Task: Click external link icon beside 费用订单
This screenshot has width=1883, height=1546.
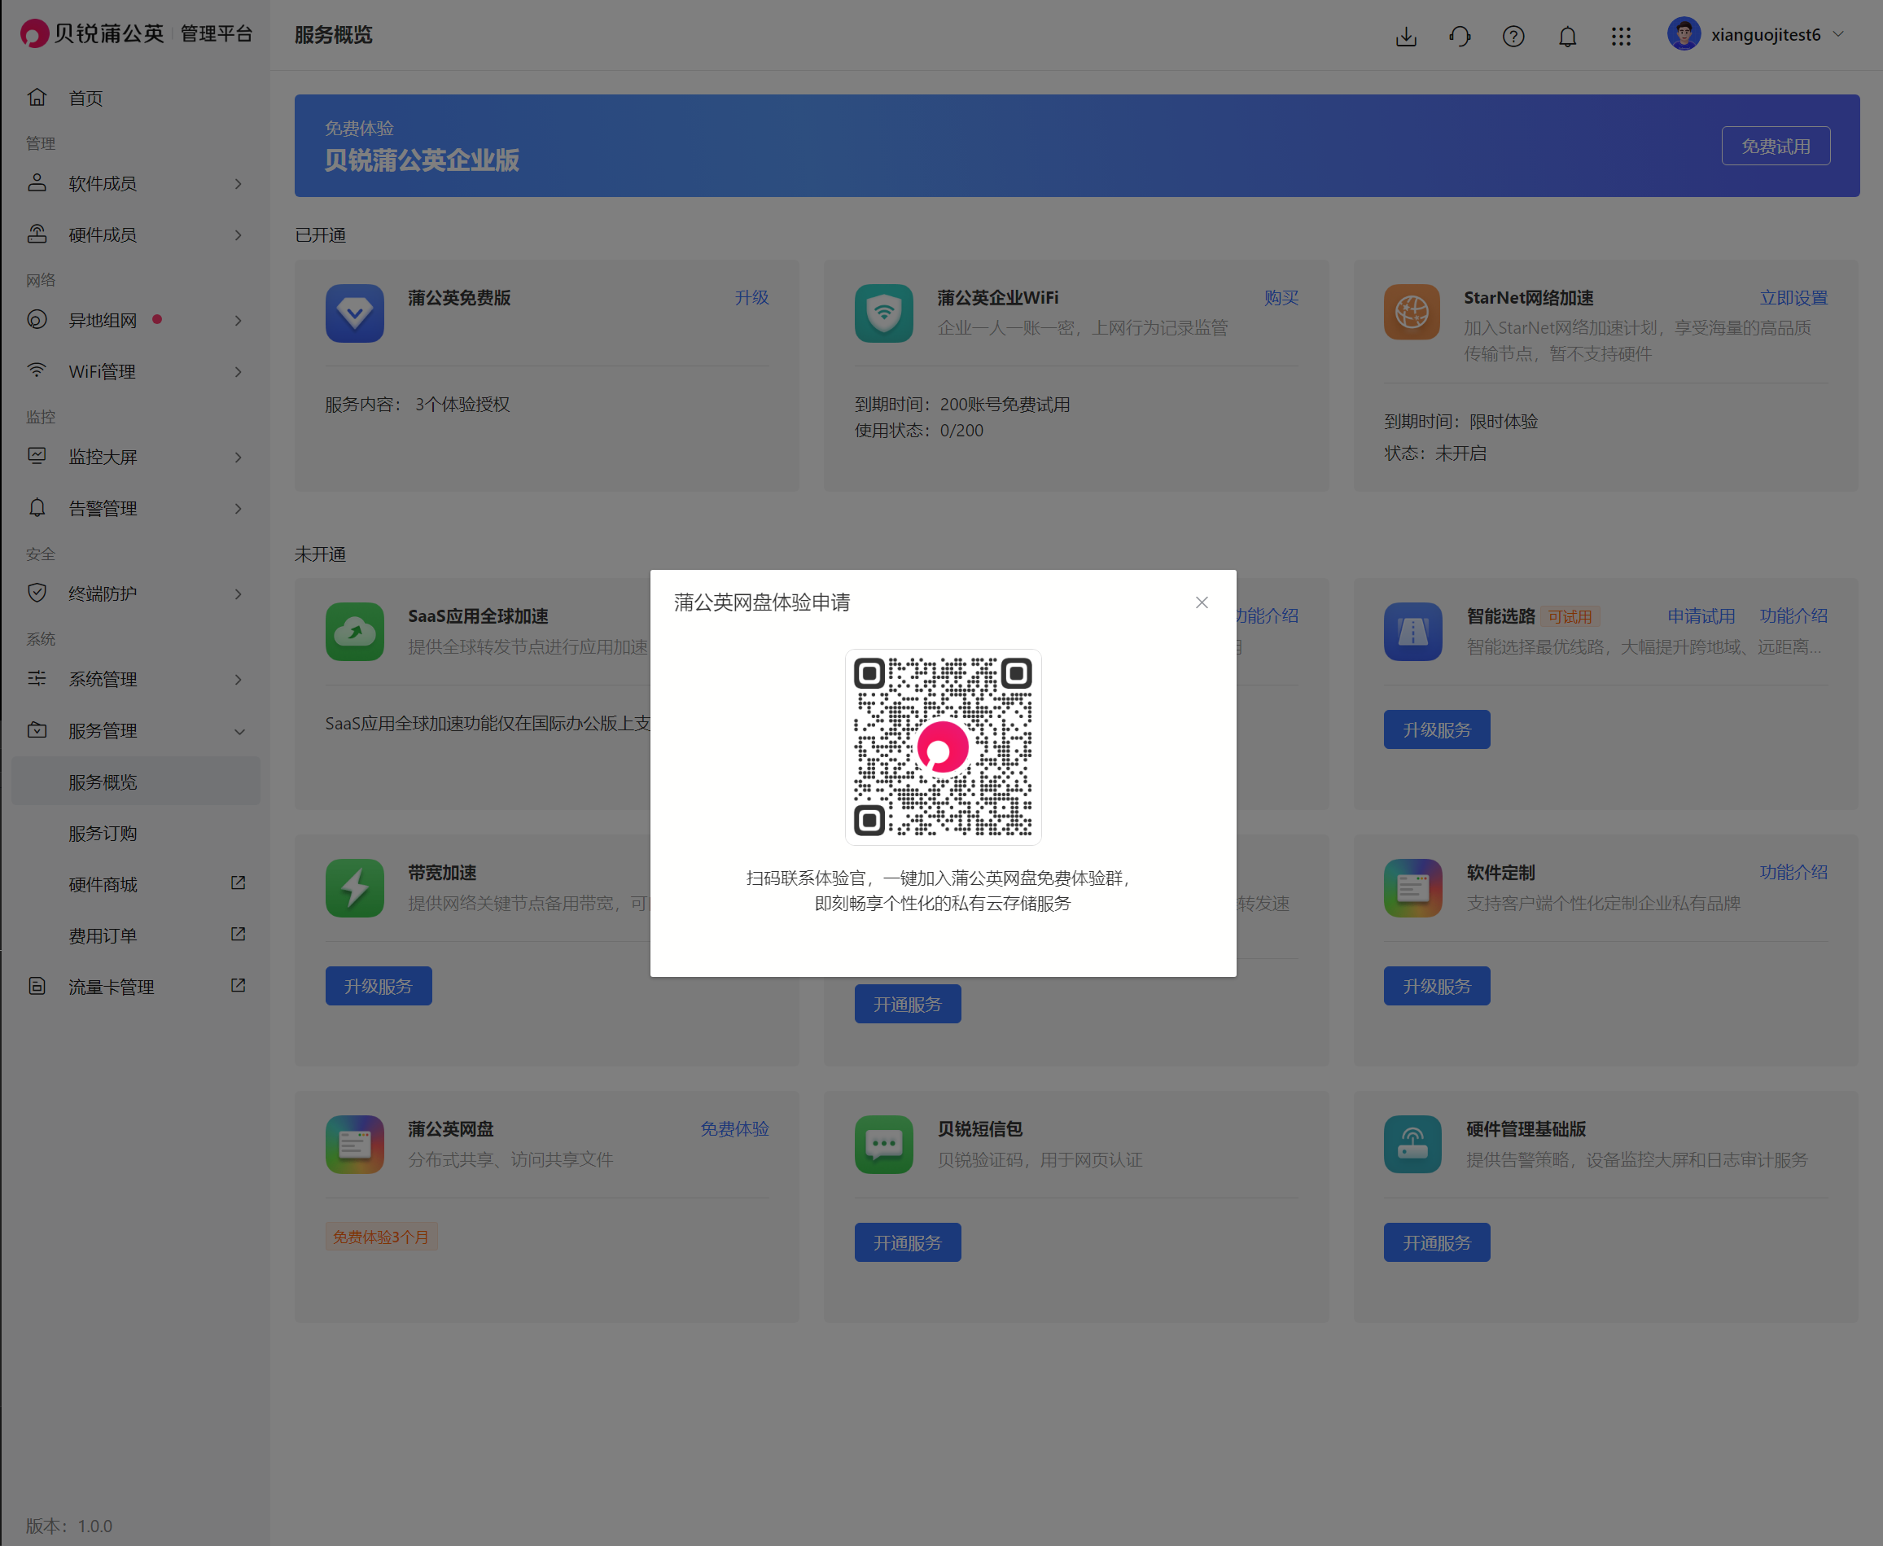Action: [x=239, y=934]
